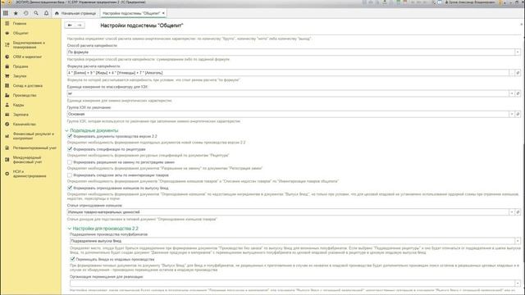Click the Единица измерения по классификатору field

[x=288, y=93]
